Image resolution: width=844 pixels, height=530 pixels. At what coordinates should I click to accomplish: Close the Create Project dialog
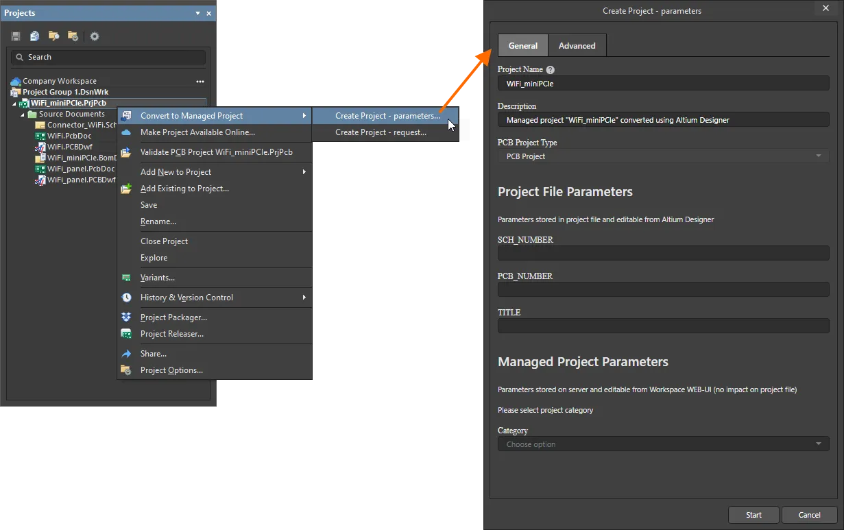pyautogui.click(x=825, y=8)
